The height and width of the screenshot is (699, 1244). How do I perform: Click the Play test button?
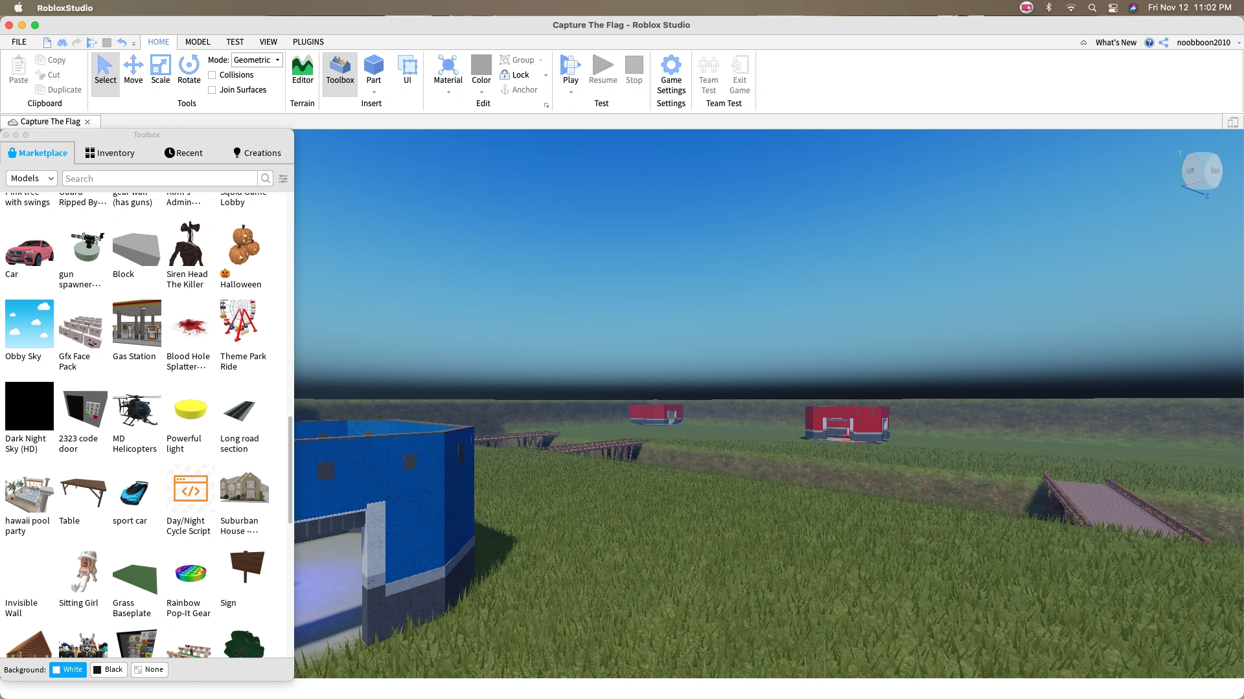point(570,70)
